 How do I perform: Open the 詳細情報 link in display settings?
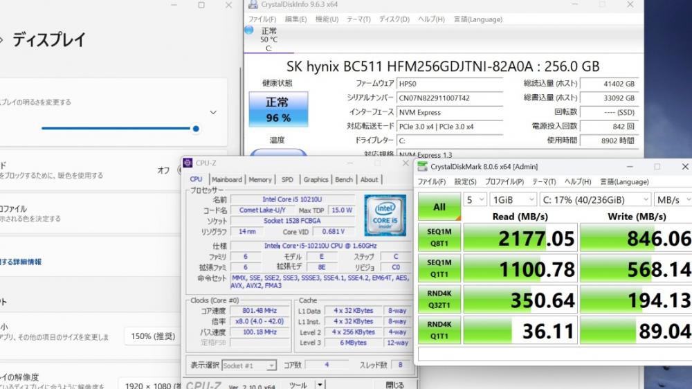pos(21,262)
